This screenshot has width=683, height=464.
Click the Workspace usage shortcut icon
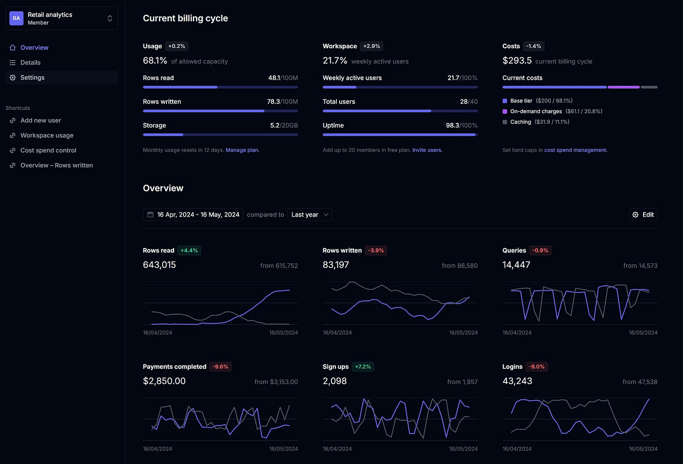click(x=12, y=135)
